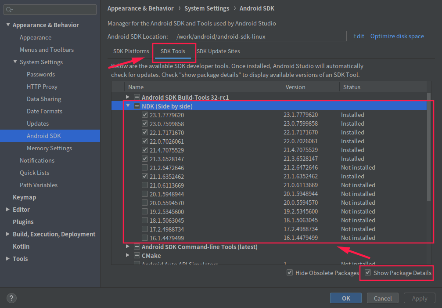Confirm with the OK button
The height and width of the screenshot is (308, 442).
(346, 298)
